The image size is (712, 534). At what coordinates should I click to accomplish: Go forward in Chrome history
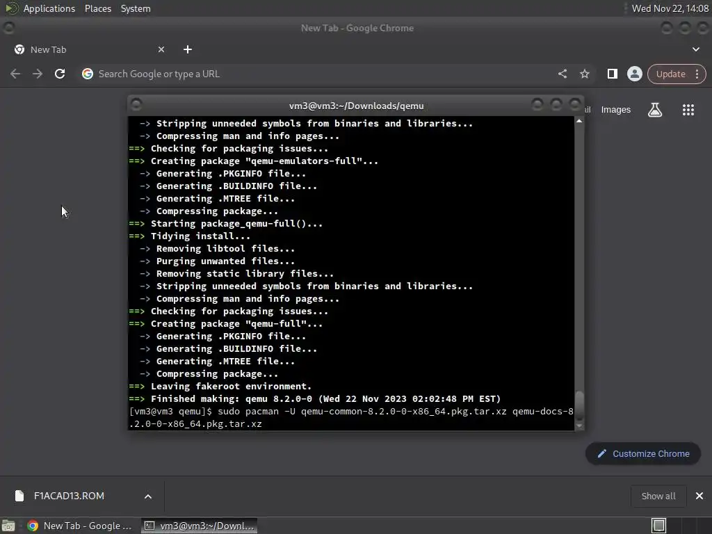38,74
